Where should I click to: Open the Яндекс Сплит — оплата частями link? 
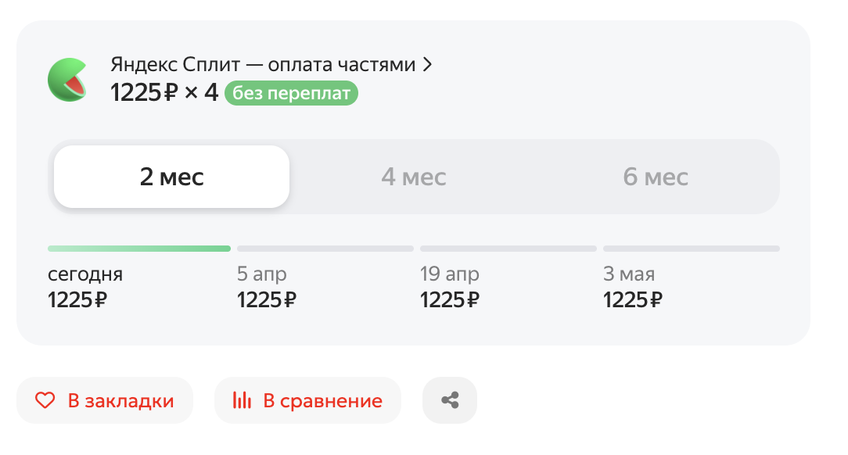click(x=263, y=65)
